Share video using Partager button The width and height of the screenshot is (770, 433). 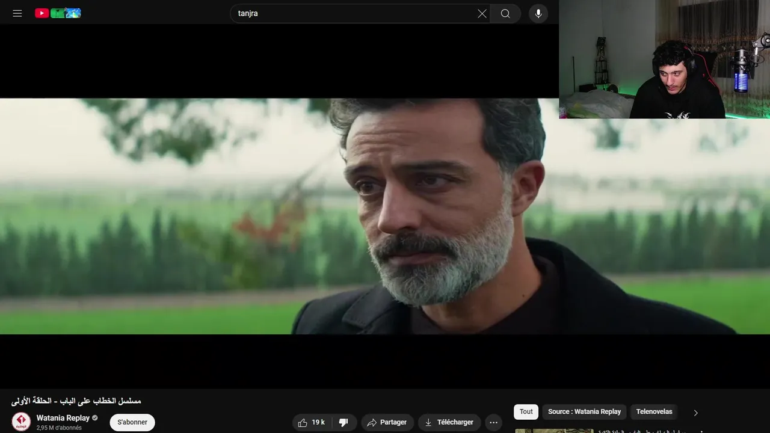(387, 422)
